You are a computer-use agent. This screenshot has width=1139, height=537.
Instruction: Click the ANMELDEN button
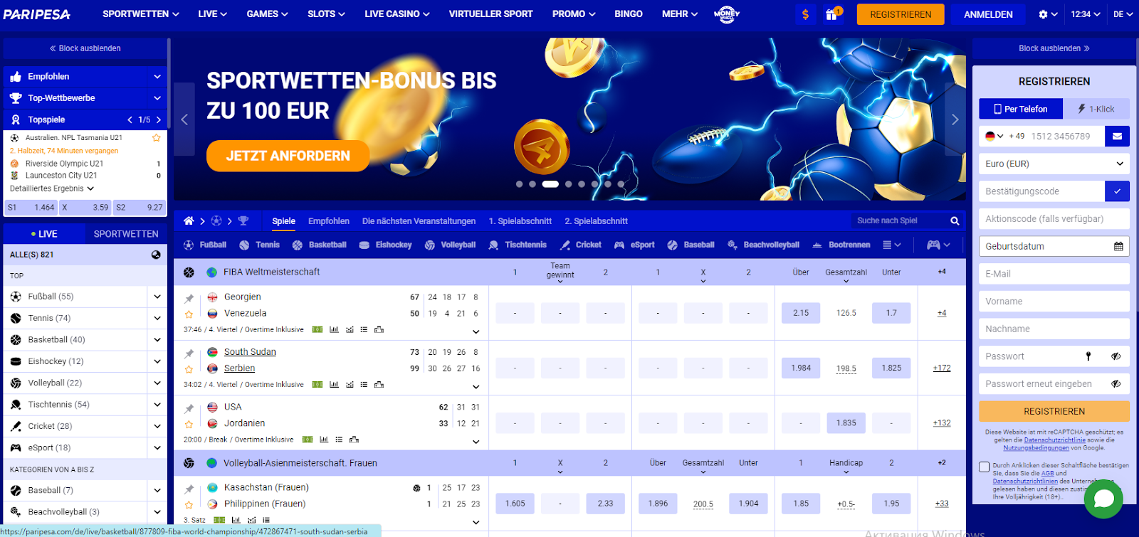pos(988,14)
